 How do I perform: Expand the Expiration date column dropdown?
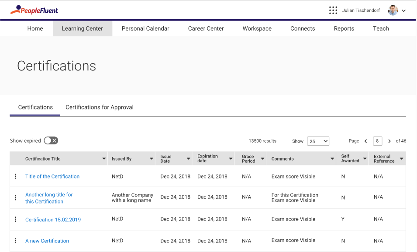click(x=231, y=159)
